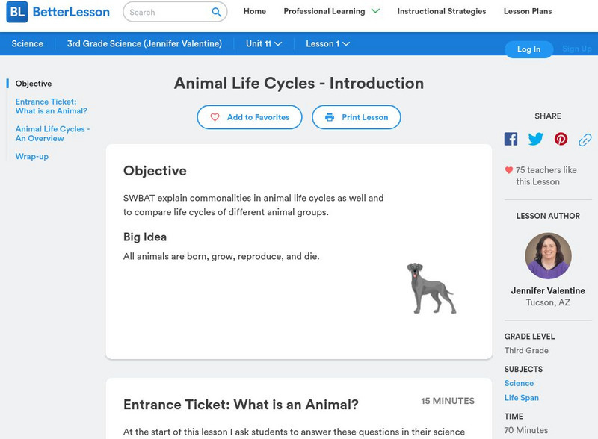The image size is (598, 439).
Task: Open the Lesson Plans menu item
Action: tap(527, 11)
